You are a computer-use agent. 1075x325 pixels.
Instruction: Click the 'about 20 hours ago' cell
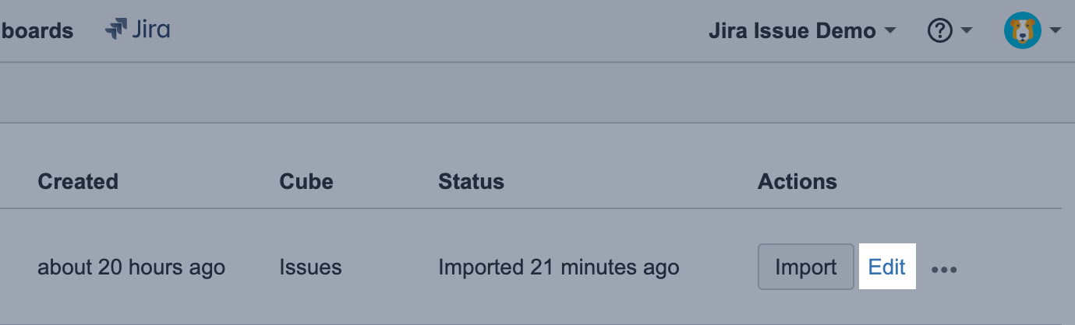(131, 268)
